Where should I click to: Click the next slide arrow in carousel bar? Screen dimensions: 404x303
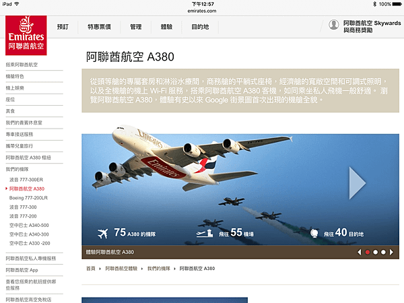click(391, 252)
